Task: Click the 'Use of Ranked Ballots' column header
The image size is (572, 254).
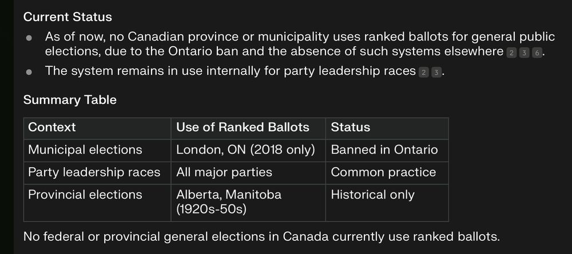Action: tap(243, 127)
